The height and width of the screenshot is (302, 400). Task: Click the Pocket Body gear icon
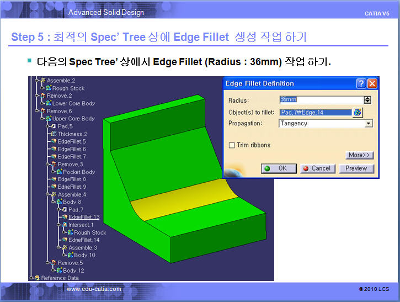click(60, 172)
